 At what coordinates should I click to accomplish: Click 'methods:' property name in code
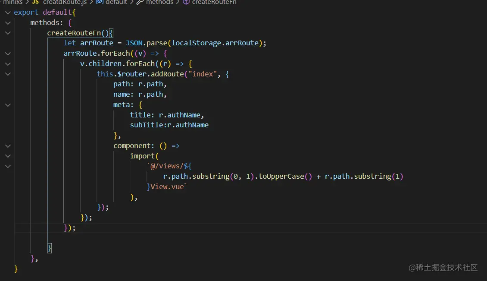click(x=47, y=23)
